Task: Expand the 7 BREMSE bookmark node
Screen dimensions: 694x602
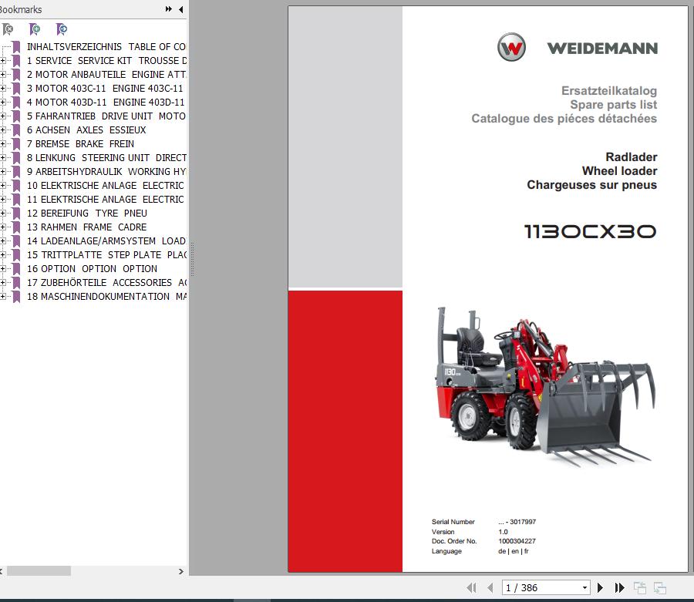Action: pyautogui.click(x=2, y=143)
